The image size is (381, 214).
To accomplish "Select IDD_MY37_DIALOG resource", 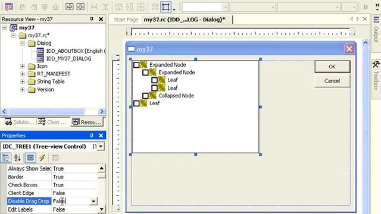I will [64, 58].
